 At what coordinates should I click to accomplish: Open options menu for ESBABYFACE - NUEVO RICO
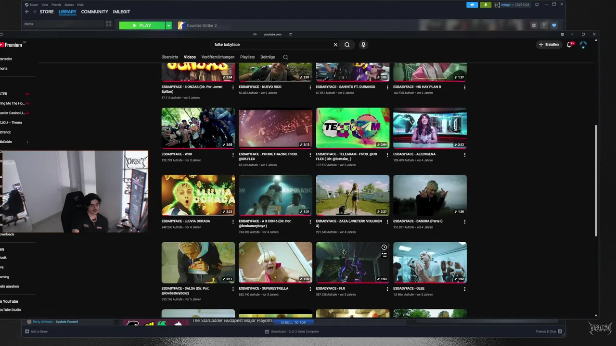coord(310,87)
